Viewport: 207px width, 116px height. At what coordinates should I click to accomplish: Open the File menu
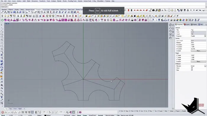pyautogui.click(x=2, y=1)
